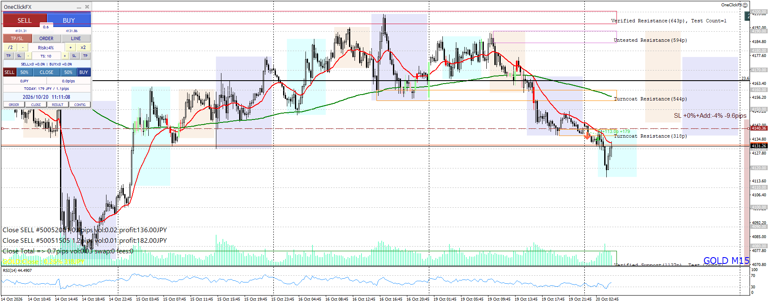
Task: Click the black 4131.26 current price label
Action: [x=759, y=146]
